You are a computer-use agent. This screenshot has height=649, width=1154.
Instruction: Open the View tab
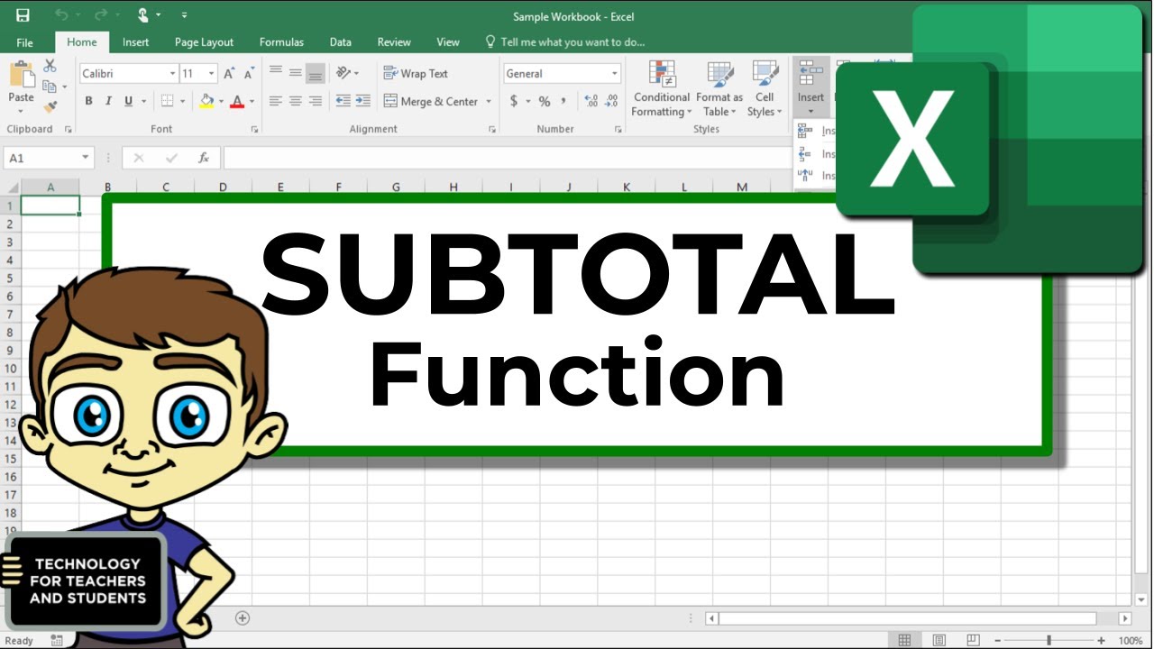coord(448,42)
